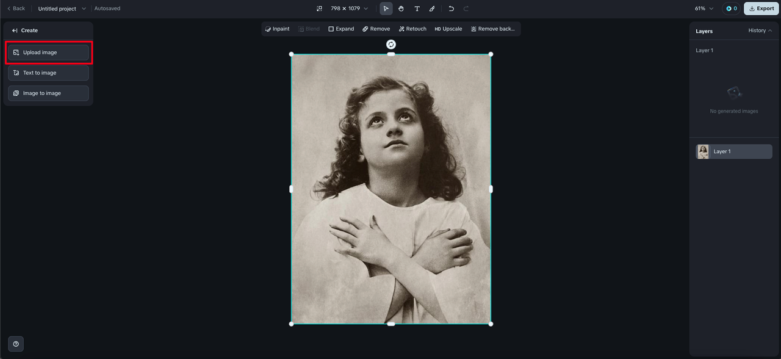Expand the History panel

[x=760, y=31]
